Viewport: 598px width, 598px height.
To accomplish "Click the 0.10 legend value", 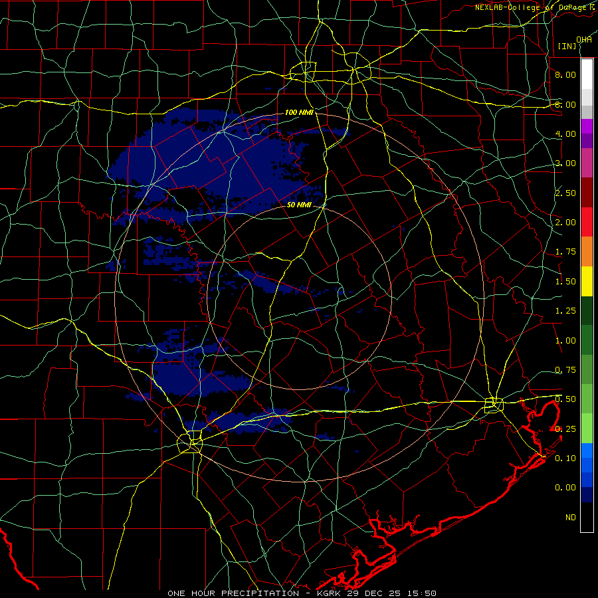I will (x=565, y=458).
